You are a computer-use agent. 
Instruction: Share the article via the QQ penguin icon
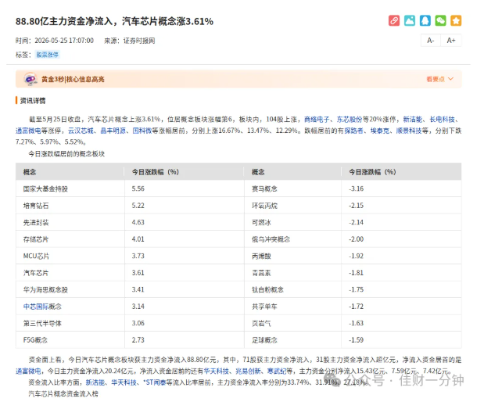coord(425,20)
